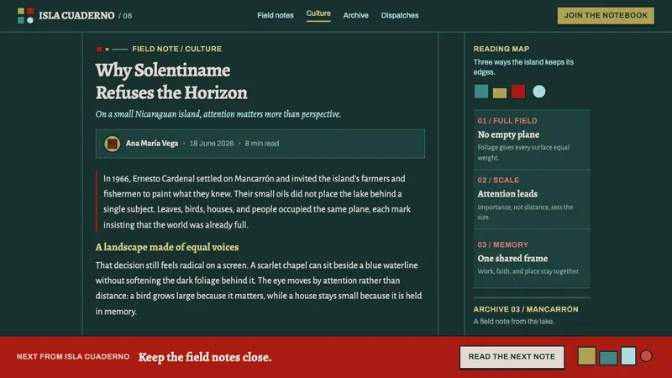This screenshot has width=672, height=378.
Task: Click the '/ 06' issue number in header
Action: (125, 16)
